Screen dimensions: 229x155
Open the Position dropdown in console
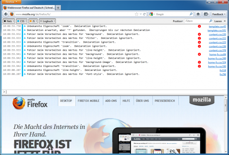pos(178,21)
